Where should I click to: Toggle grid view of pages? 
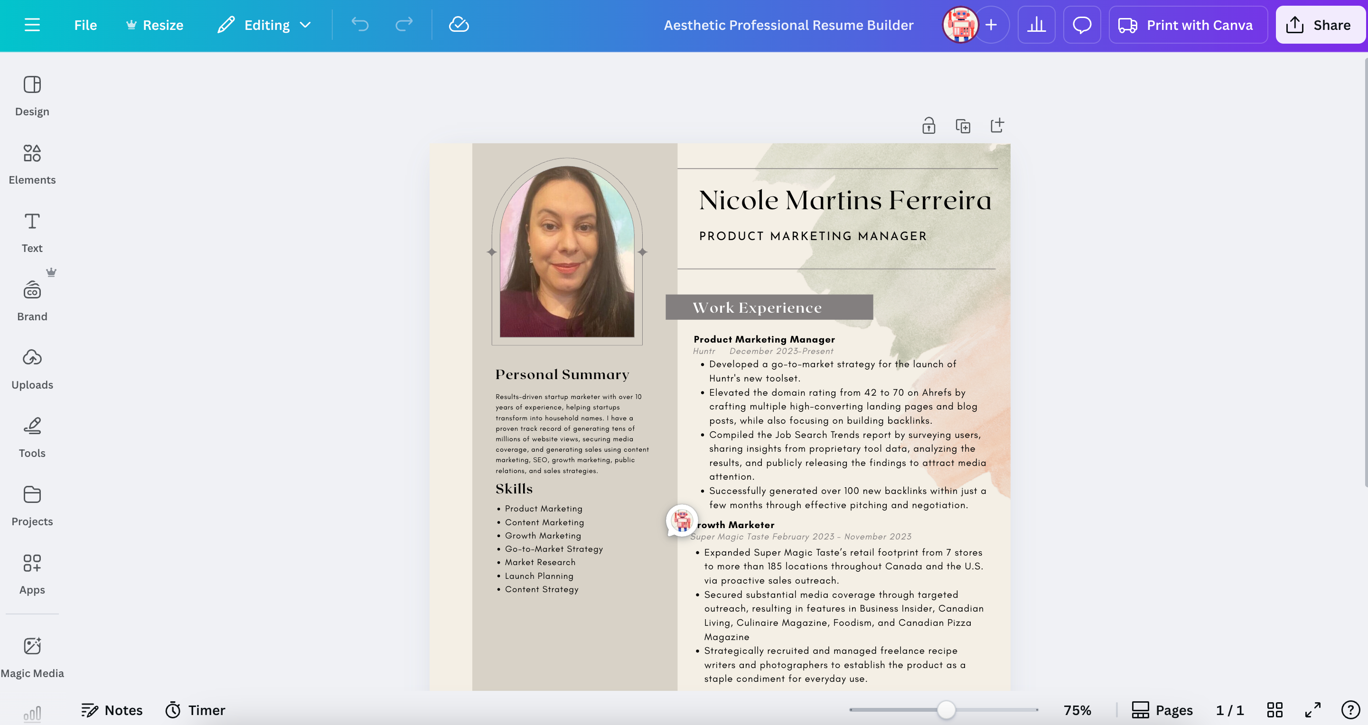(x=1274, y=710)
